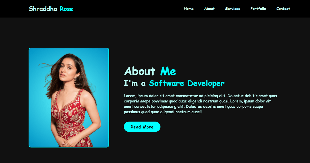Click the white word Shraddha in logo
310x163 pixels.
tap(43, 9)
